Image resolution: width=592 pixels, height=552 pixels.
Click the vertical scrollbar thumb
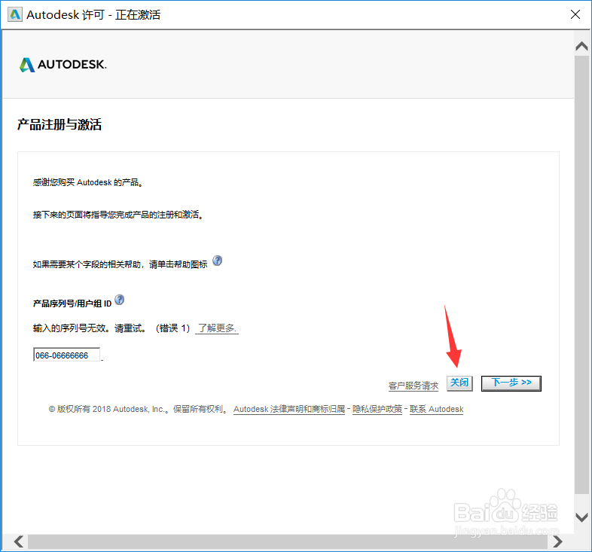click(581, 274)
